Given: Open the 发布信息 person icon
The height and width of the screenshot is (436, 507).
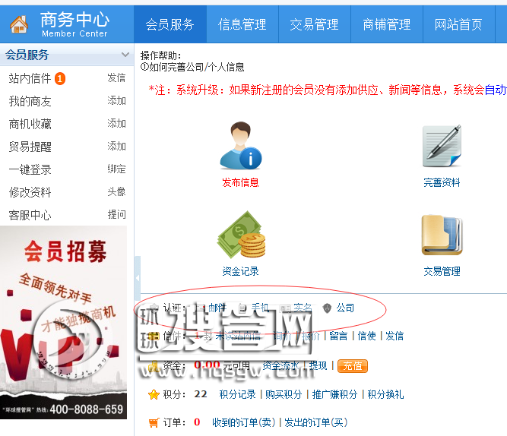Looking at the screenshot, I should 241,146.
